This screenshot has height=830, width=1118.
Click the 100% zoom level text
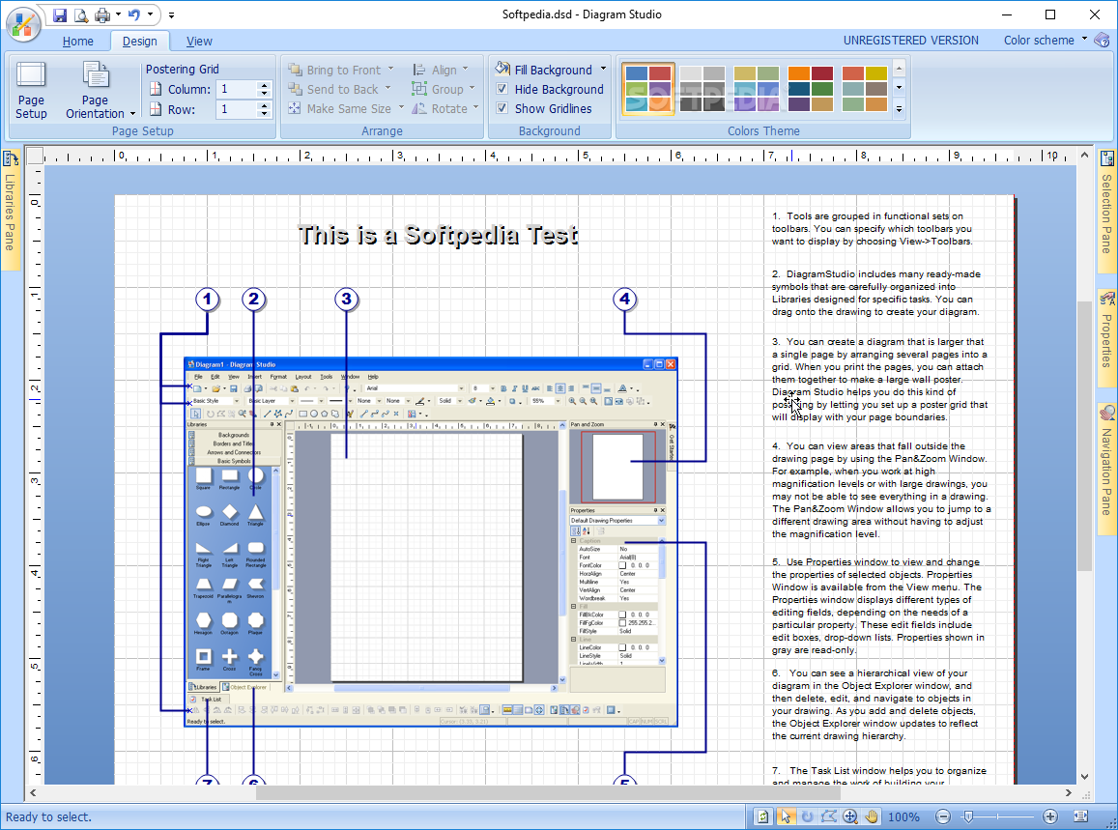click(903, 817)
